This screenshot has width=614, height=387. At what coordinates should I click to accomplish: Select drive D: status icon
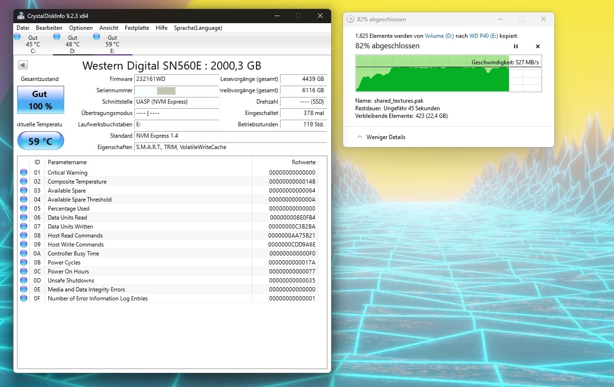(57, 37)
